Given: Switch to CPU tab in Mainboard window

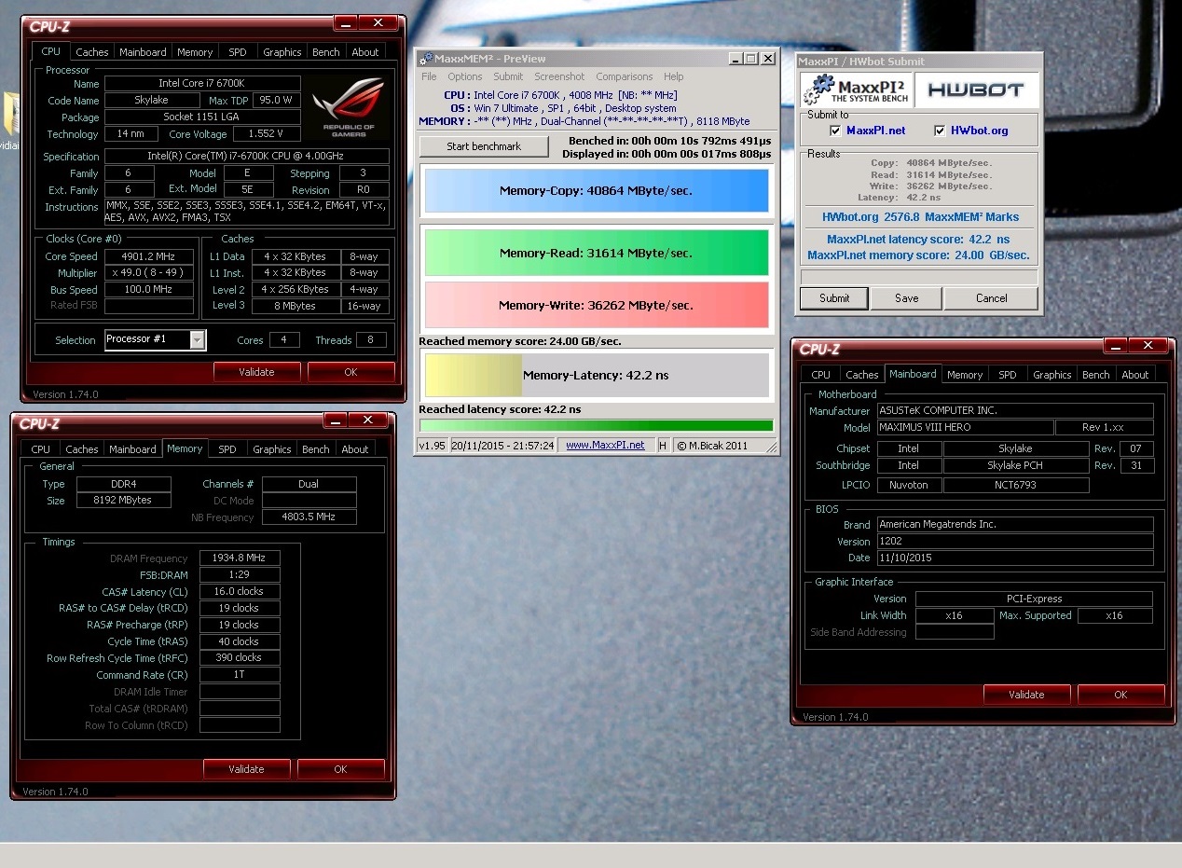Looking at the screenshot, I should click(820, 375).
